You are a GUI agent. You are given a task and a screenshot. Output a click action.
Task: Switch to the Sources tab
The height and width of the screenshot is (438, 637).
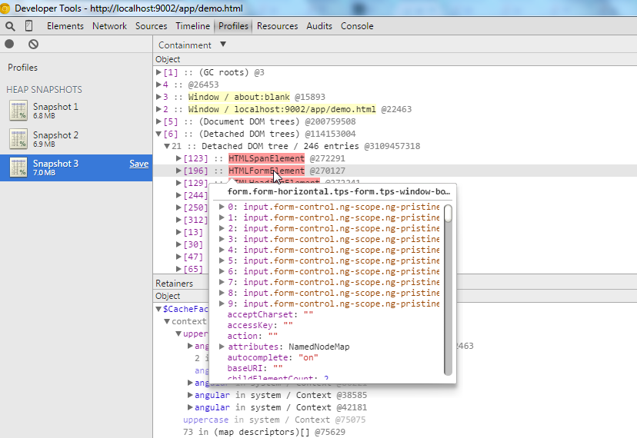[151, 26]
